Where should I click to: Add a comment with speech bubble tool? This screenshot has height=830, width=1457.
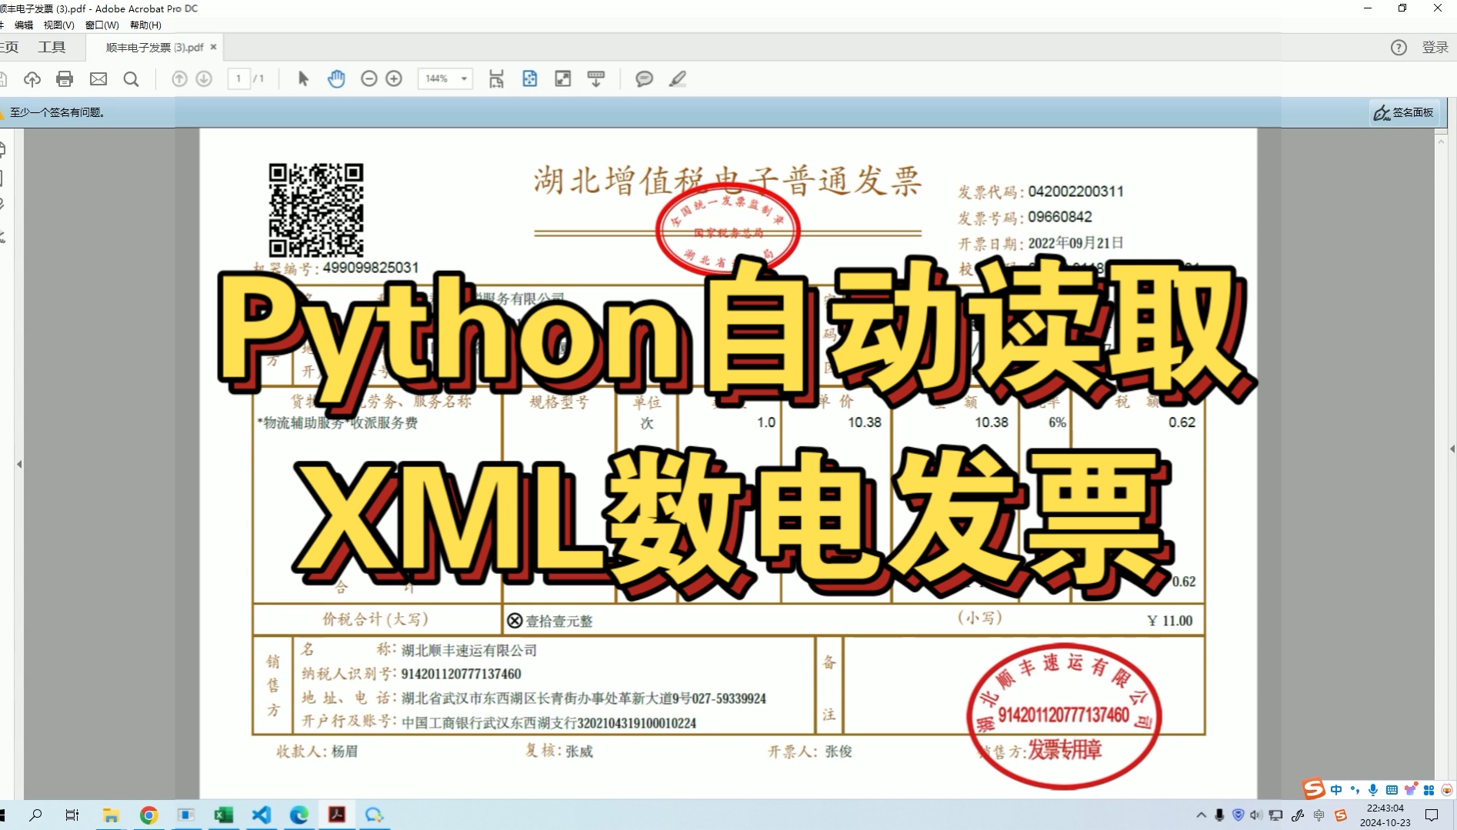(x=645, y=79)
